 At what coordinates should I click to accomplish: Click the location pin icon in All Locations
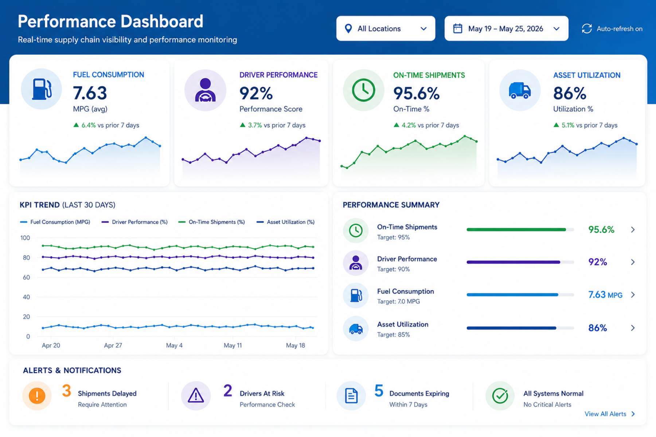pos(348,28)
